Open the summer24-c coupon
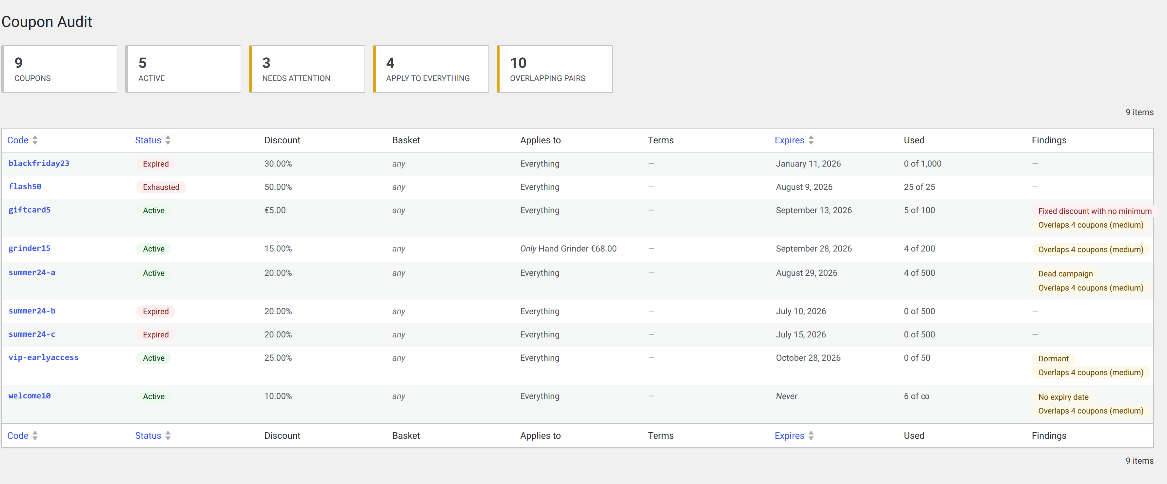The width and height of the screenshot is (1167, 484). (x=32, y=334)
